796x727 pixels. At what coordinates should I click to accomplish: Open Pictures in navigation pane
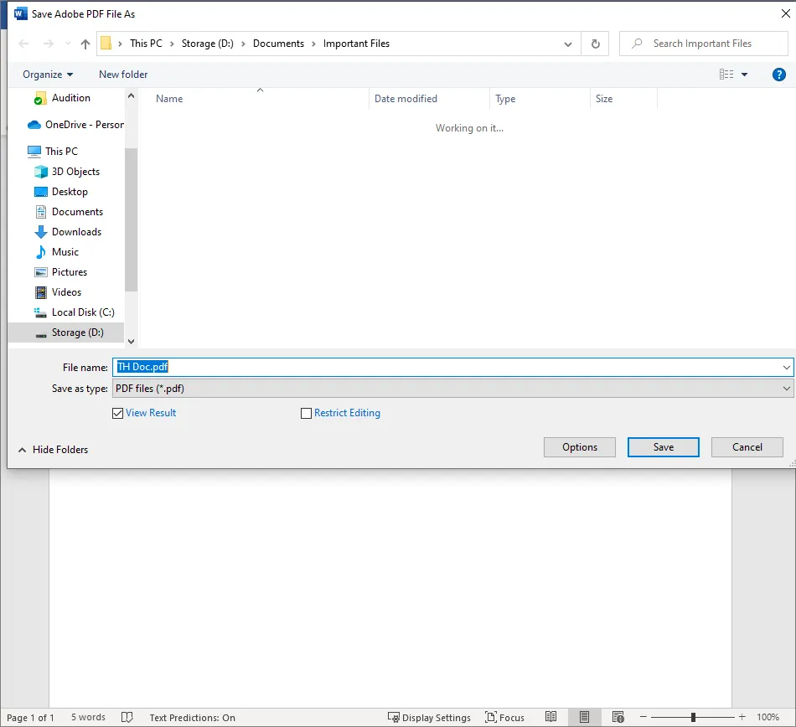coord(60,272)
